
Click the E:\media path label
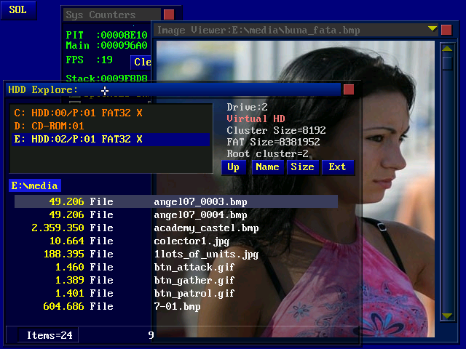35,185
